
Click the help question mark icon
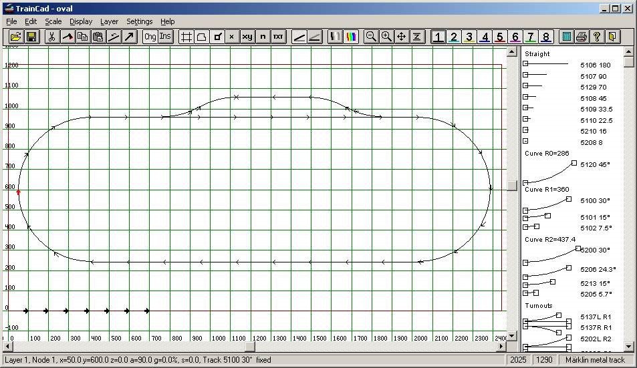(x=597, y=37)
